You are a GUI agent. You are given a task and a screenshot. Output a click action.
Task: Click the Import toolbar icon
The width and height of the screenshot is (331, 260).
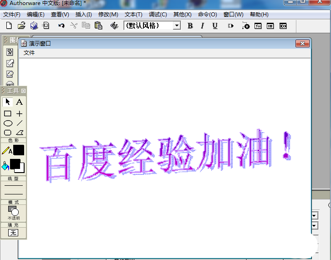click(x=46, y=25)
